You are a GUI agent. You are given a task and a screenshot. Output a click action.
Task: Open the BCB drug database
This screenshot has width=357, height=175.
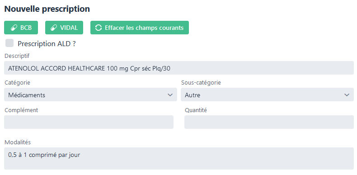[21, 28]
